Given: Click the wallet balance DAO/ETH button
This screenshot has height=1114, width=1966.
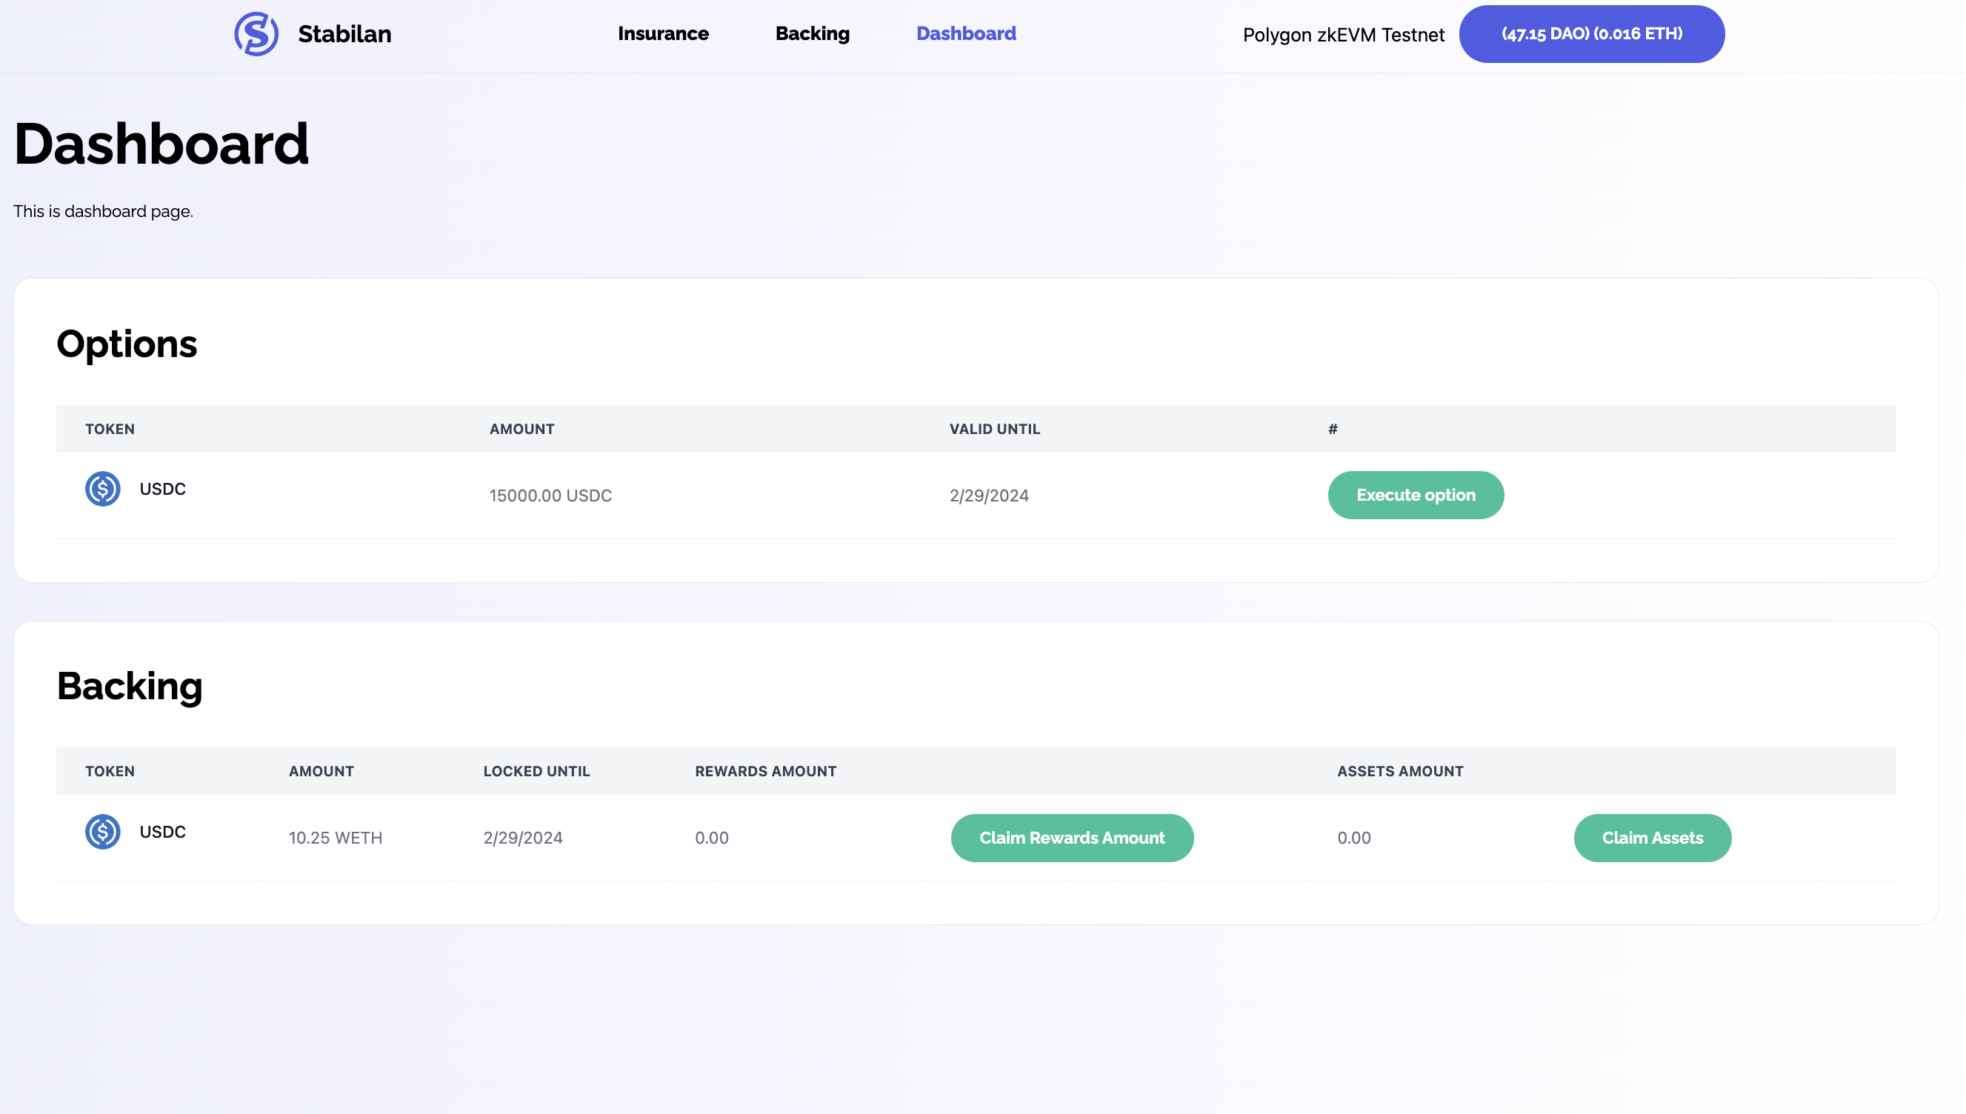Looking at the screenshot, I should pos(1590,33).
